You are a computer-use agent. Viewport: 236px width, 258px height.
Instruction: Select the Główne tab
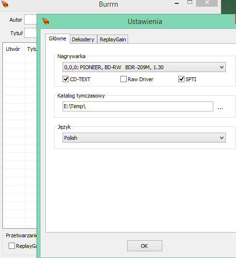click(x=58, y=38)
